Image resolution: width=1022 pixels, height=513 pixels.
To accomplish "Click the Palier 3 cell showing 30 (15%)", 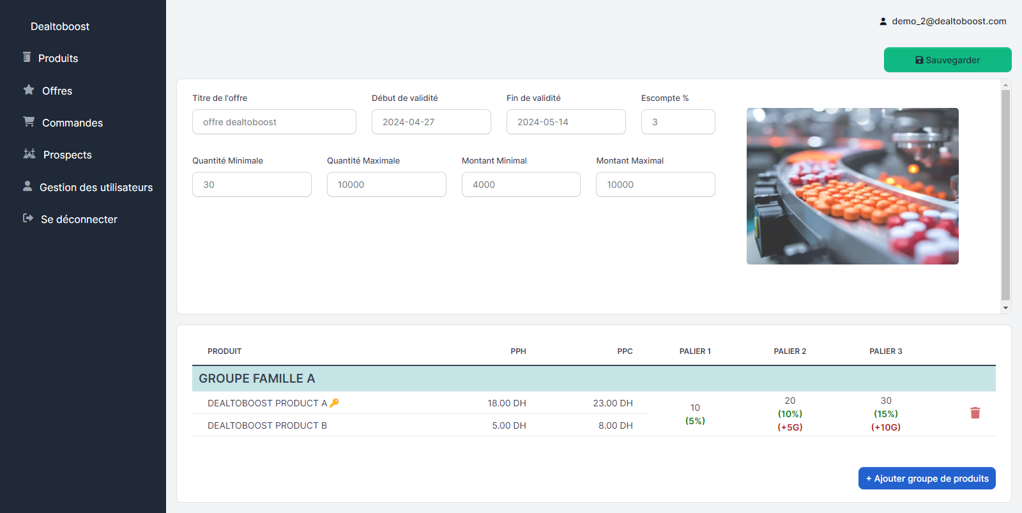I will [x=886, y=414].
